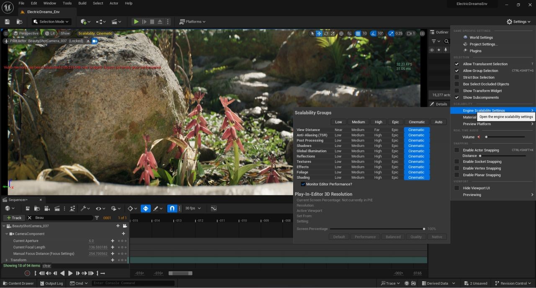Screen dimensions: 536x288
Task: Enable Strict Box Selection checkbox
Action: coord(457,77)
